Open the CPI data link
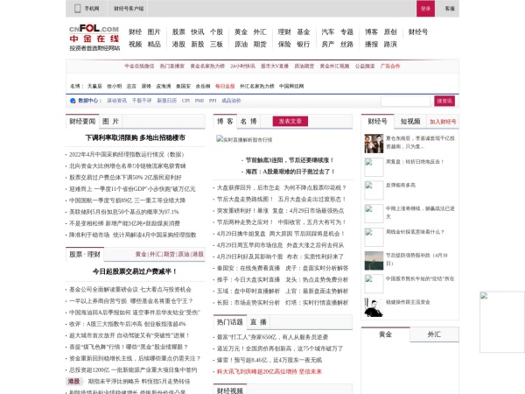Image resolution: width=525 pixels, height=394 pixels. [185, 101]
